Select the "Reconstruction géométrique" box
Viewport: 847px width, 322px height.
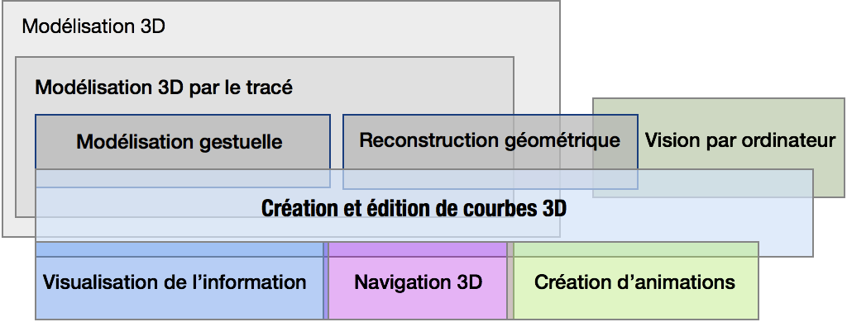click(x=490, y=152)
